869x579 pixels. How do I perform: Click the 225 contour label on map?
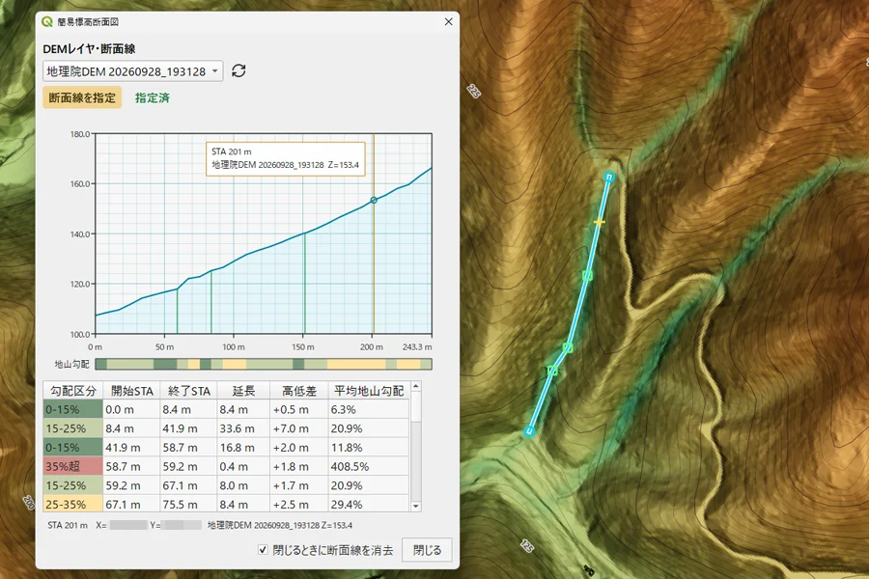tap(474, 91)
